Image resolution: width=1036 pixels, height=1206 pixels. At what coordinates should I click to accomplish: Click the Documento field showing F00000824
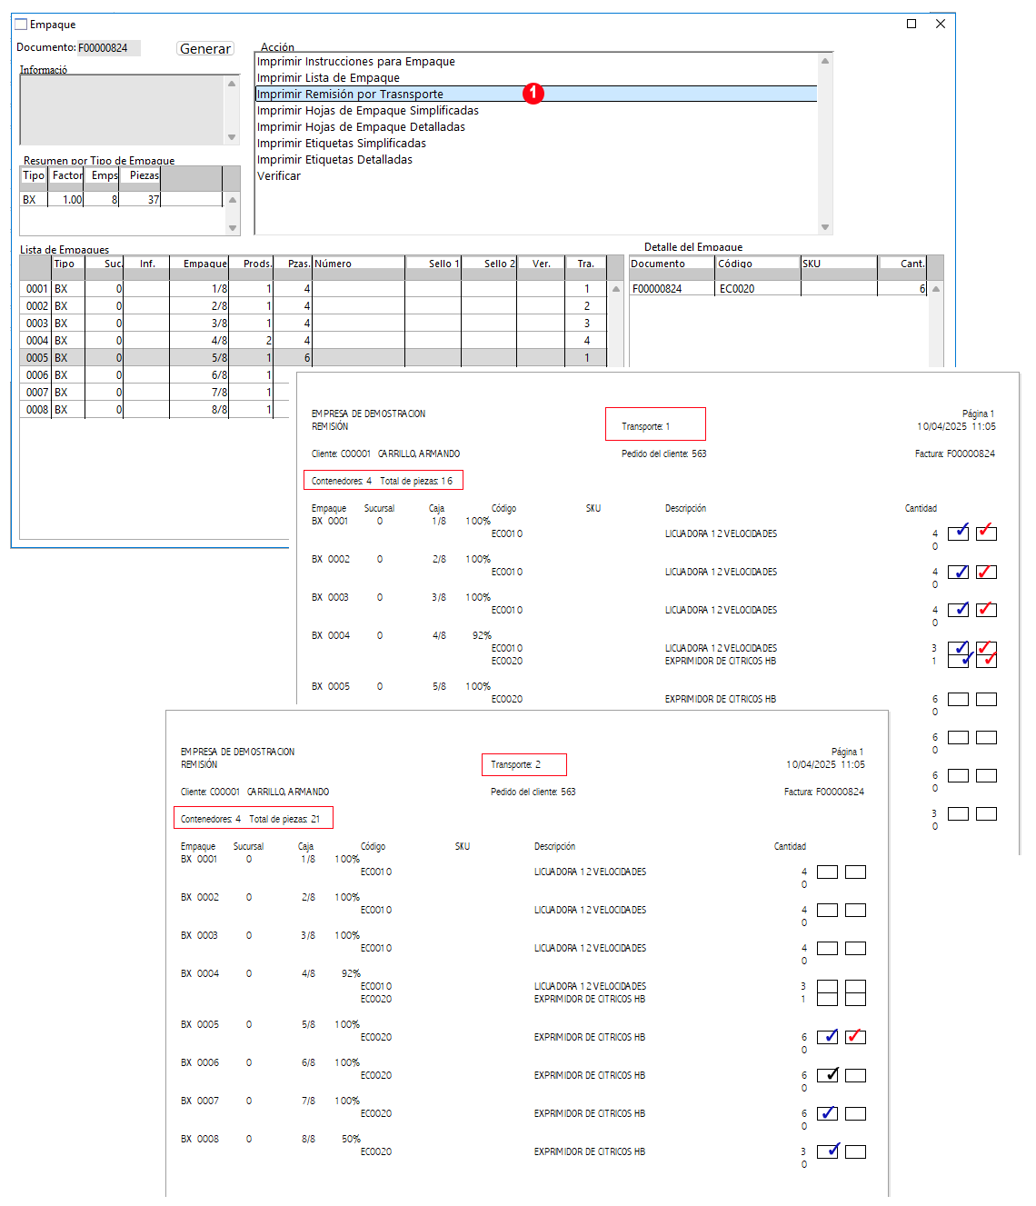tap(108, 48)
